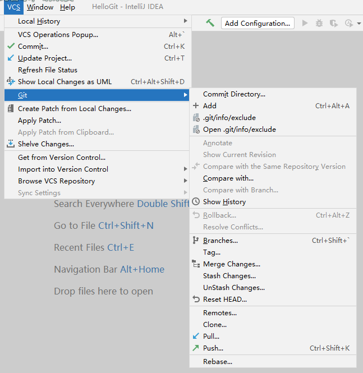Screen dimensions: 363x373
Task: Choose Stash Changes in Git submenu
Action: point(273,276)
